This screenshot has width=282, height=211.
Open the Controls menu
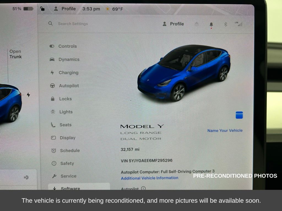click(63, 46)
